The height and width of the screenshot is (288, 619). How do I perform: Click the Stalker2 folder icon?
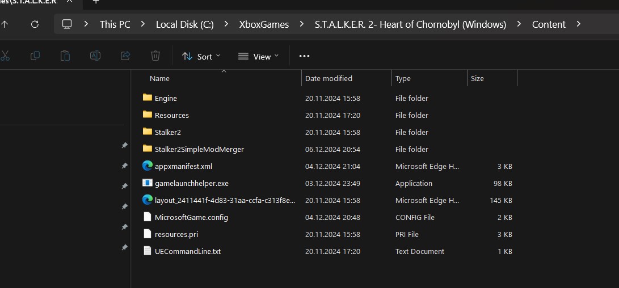148,132
